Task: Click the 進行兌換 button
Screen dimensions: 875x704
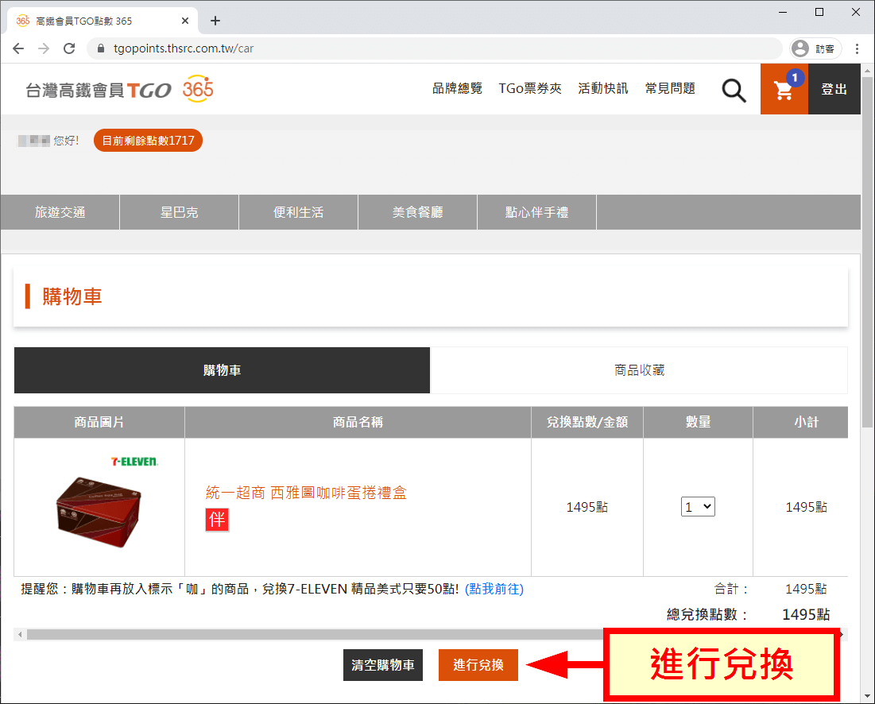Action: point(478,665)
